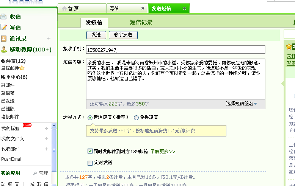
Task: Open 垃圾邮件 folder
Action: coord(10,116)
